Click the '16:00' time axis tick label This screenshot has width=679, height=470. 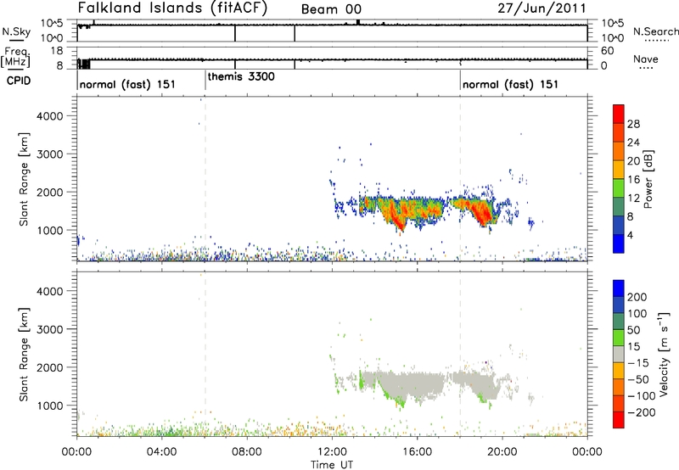point(417,452)
